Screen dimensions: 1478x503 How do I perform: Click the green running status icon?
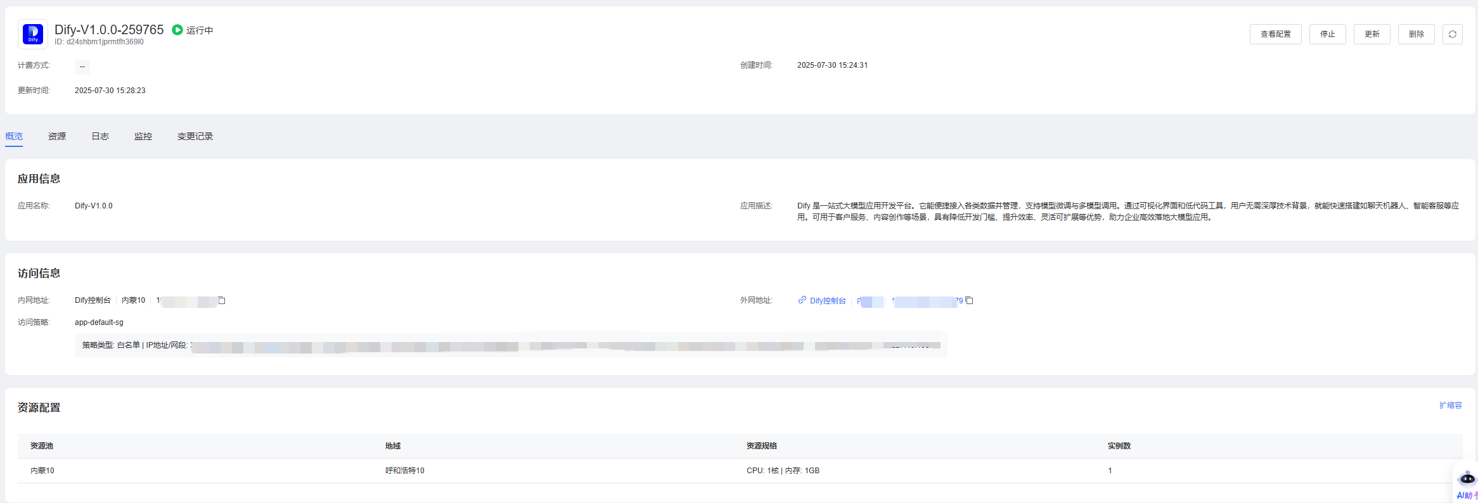click(177, 30)
